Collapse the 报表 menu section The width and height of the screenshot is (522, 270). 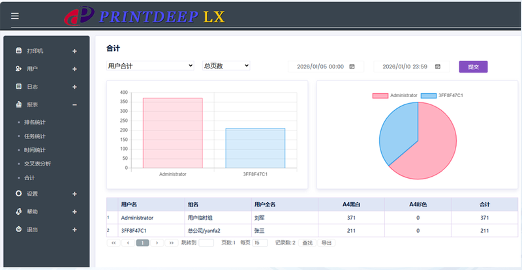(x=74, y=104)
